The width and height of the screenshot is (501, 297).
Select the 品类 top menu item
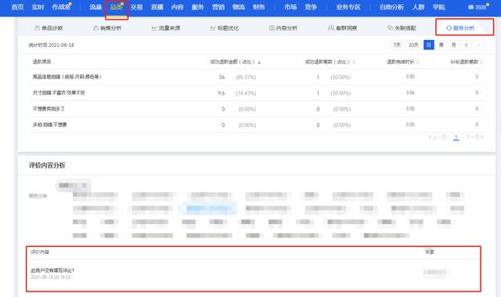(x=117, y=7)
